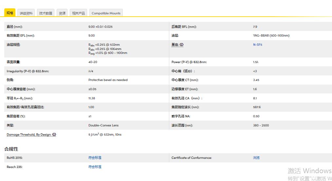Click 符合标准 link for Reach 235
332x181 pixels.
[95, 167]
